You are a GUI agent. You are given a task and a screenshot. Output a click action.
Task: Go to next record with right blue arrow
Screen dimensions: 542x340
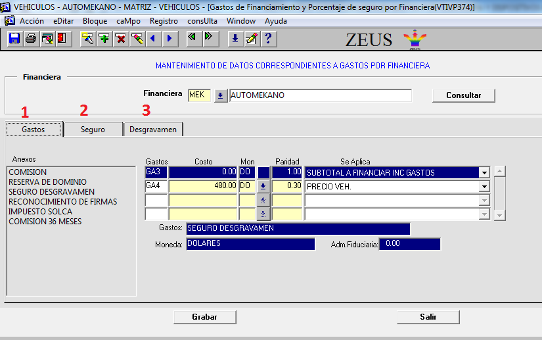point(169,39)
